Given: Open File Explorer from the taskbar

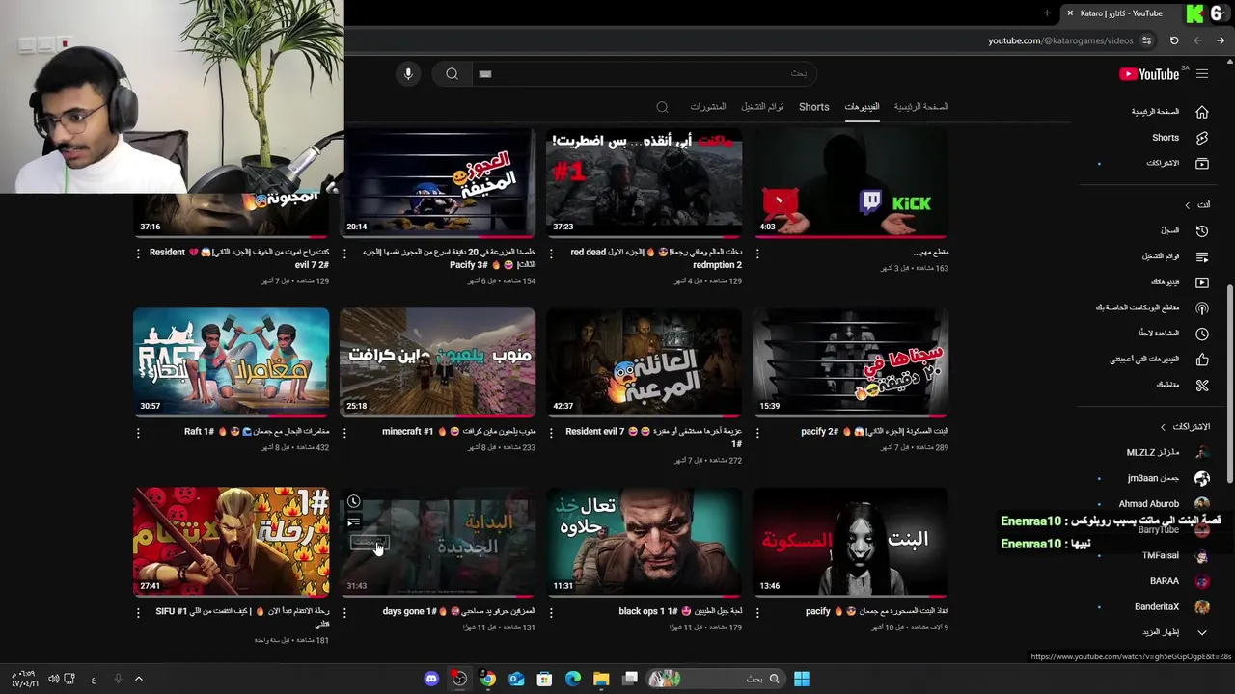Looking at the screenshot, I should click(x=601, y=679).
